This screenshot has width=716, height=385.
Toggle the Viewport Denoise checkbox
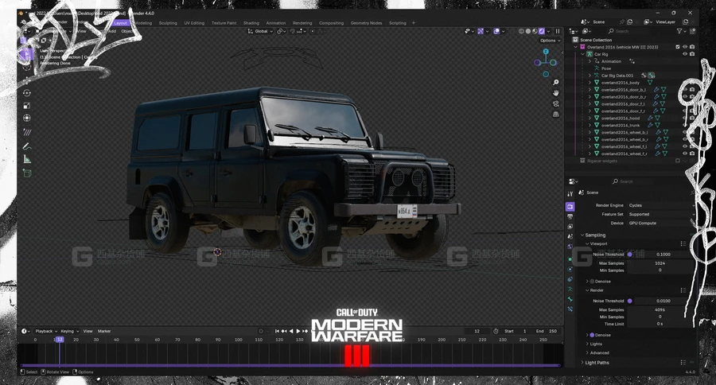590,281
